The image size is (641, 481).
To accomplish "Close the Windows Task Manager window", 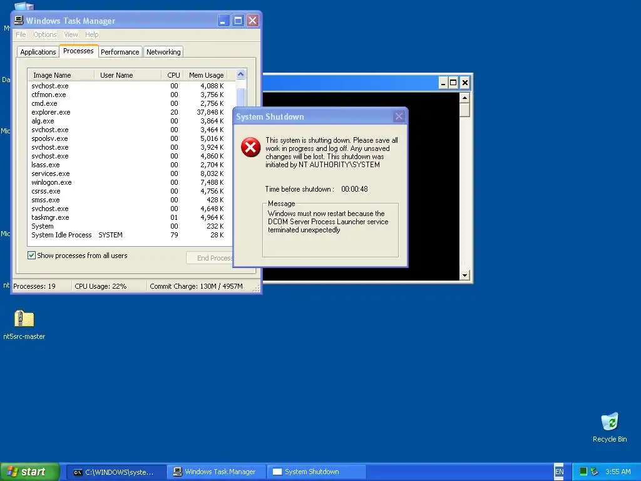I will (x=253, y=21).
